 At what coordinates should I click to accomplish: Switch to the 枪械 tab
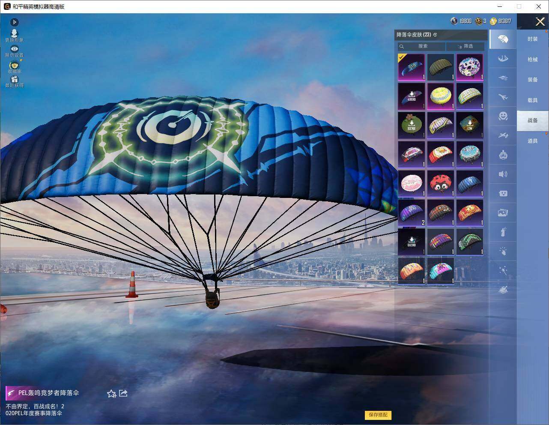(532, 60)
